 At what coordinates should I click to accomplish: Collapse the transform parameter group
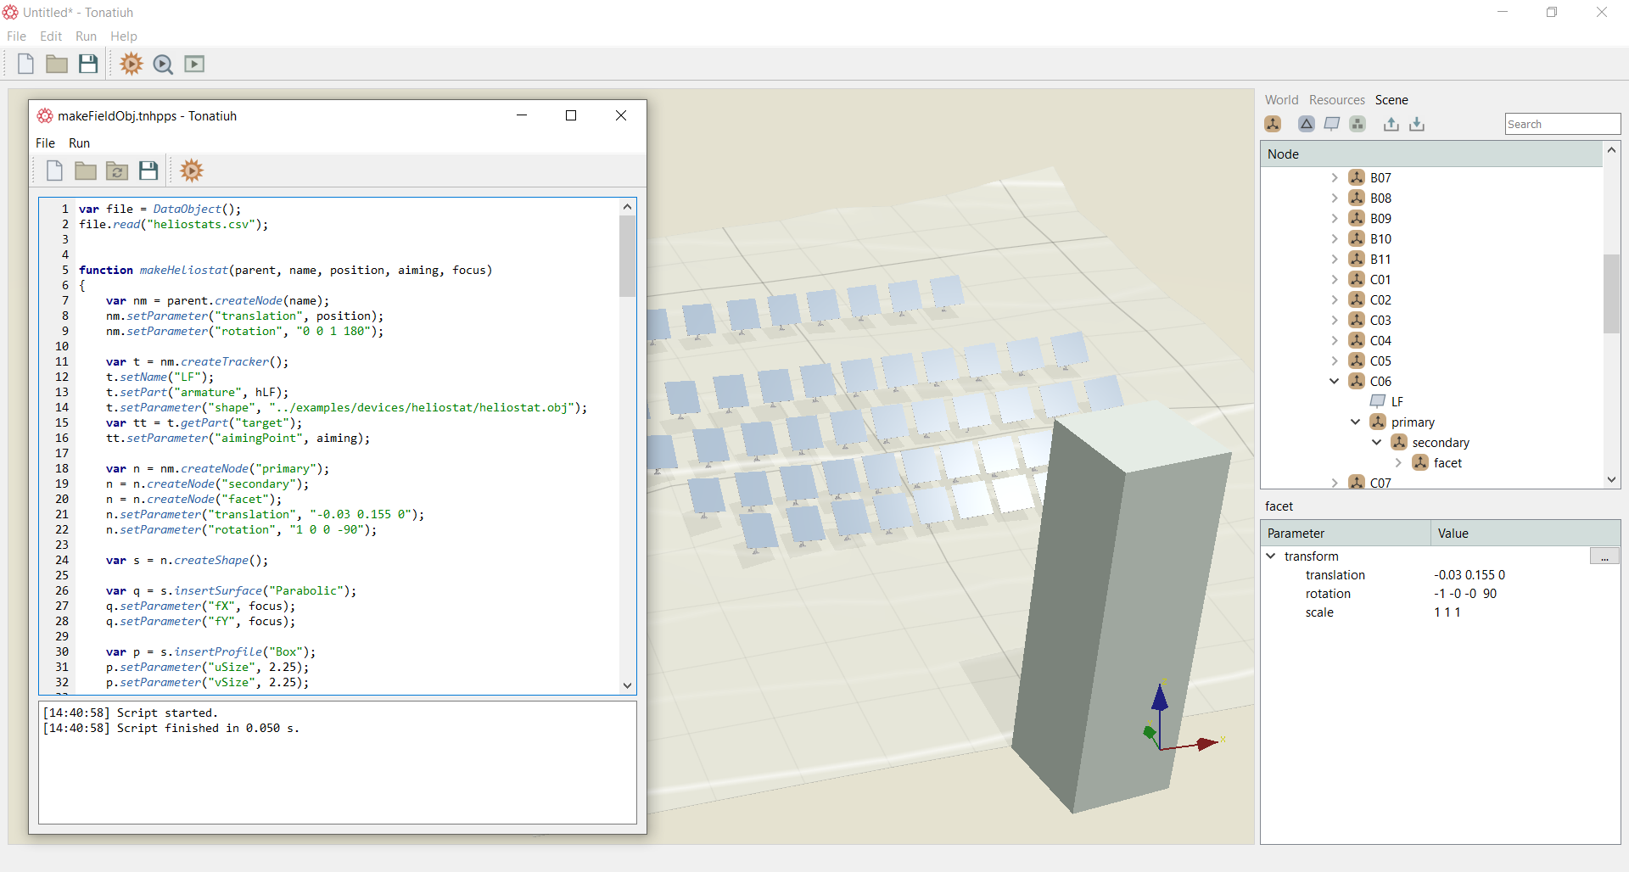pyautogui.click(x=1271, y=556)
